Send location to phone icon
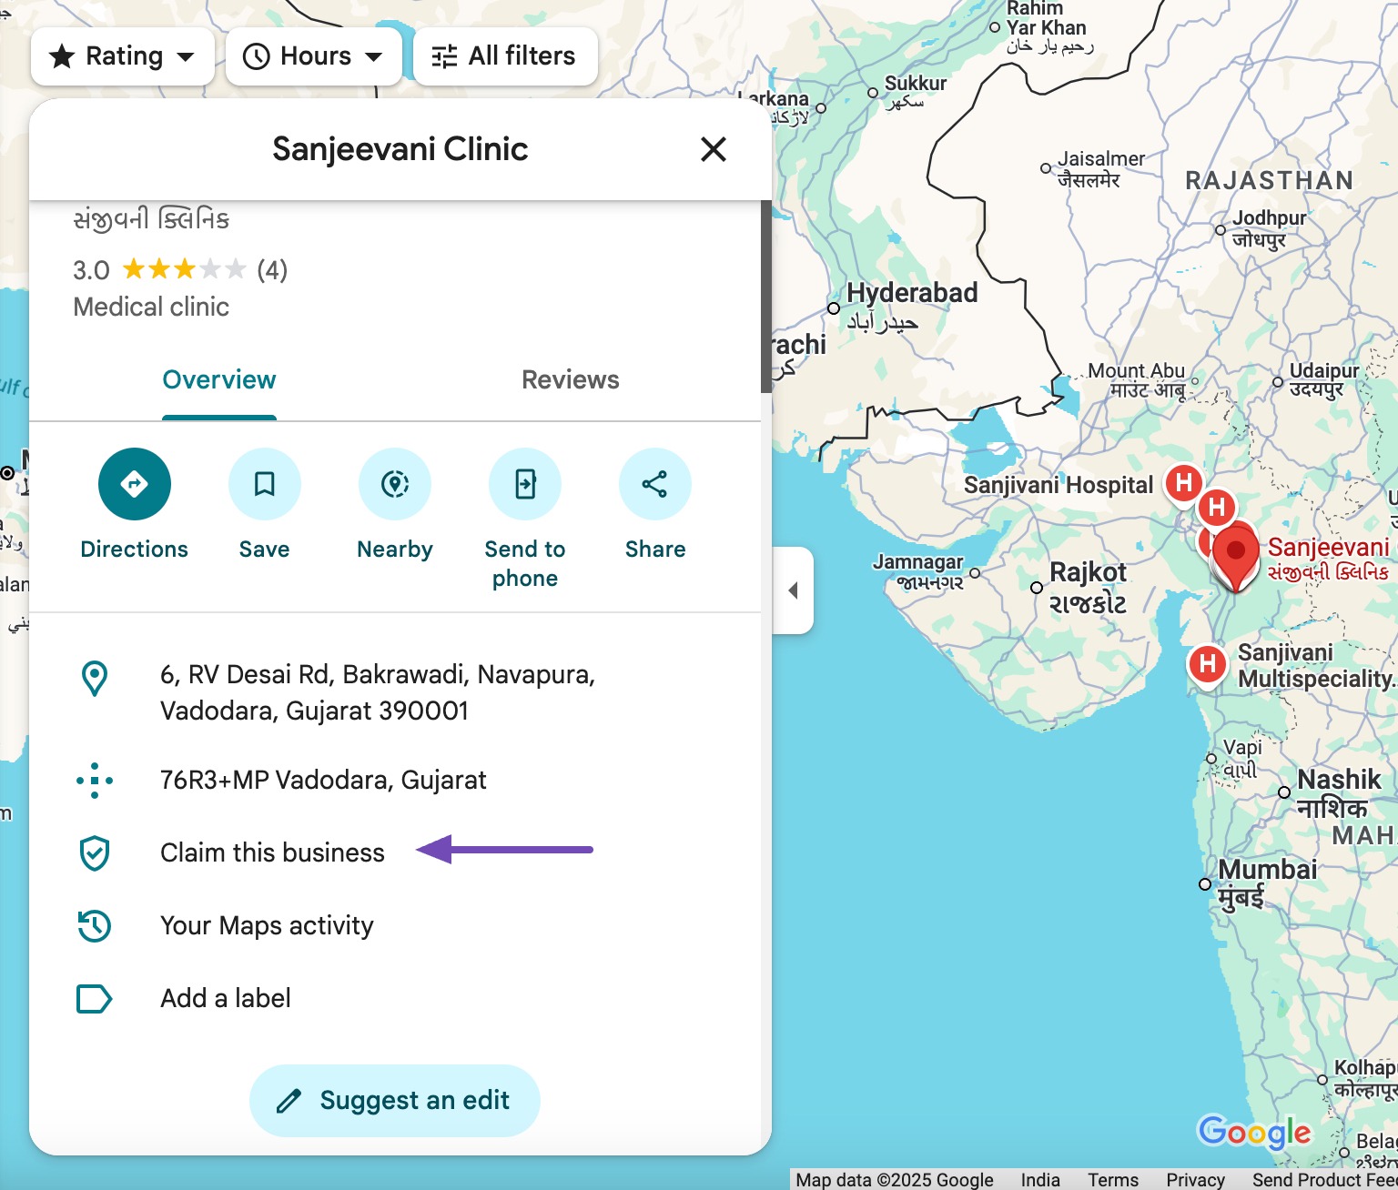1398x1190 pixels. click(x=524, y=484)
